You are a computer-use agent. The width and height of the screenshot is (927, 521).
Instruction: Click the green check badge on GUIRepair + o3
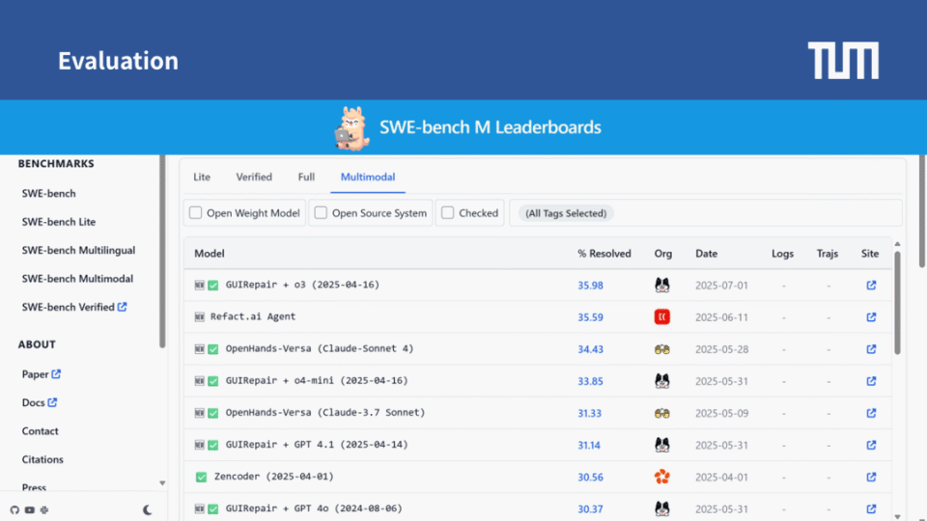(213, 286)
